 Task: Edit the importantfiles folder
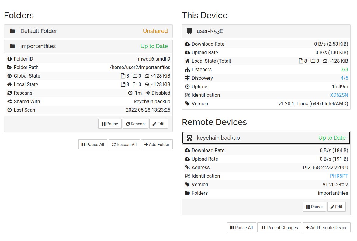coord(158,124)
